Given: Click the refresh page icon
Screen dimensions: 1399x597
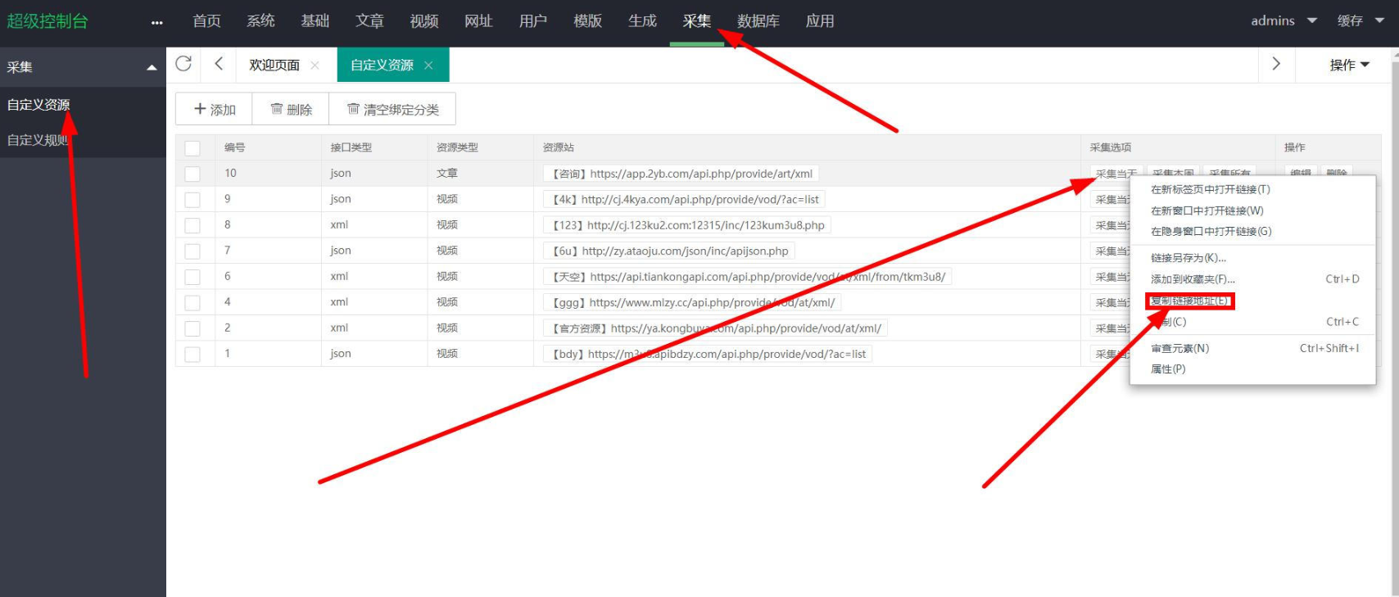Looking at the screenshot, I should click(183, 64).
